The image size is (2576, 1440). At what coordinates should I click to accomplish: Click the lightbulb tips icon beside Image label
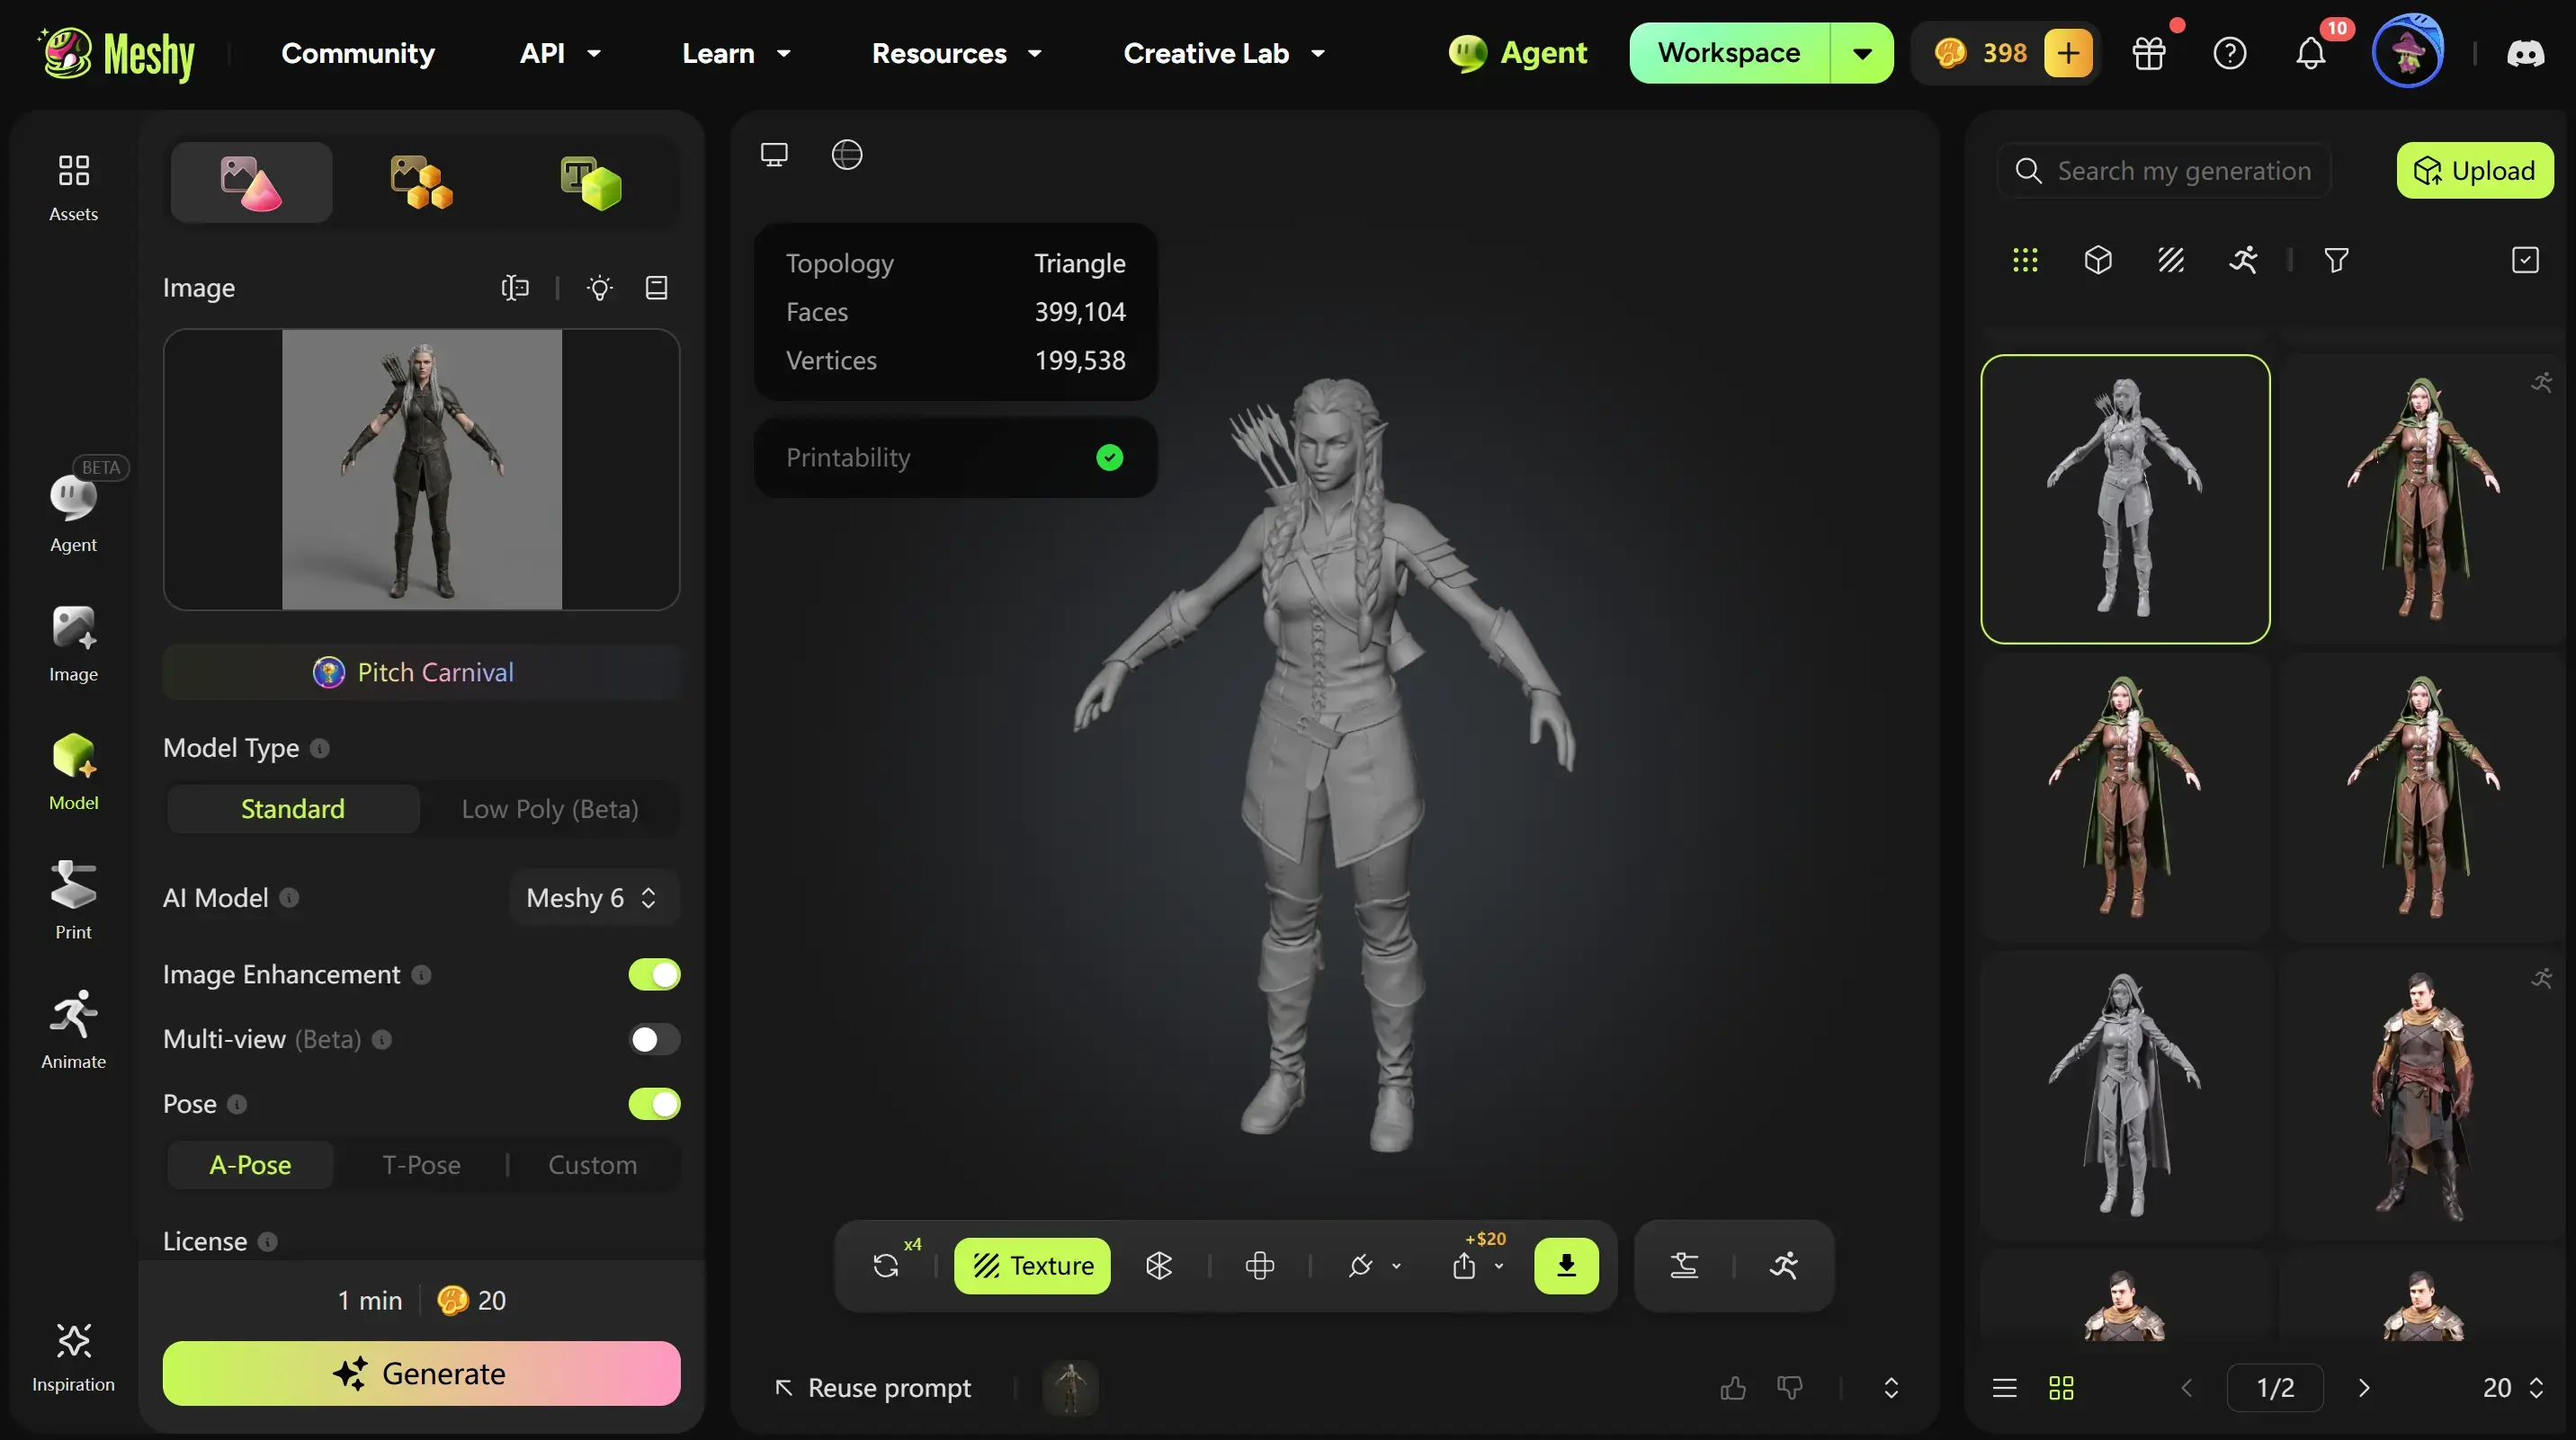600,288
